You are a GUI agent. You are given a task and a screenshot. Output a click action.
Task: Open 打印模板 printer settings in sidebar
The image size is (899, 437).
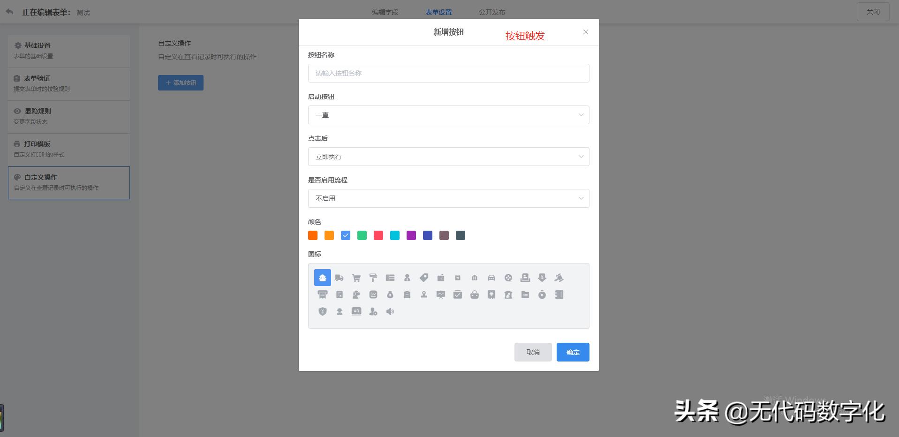(x=38, y=144)
